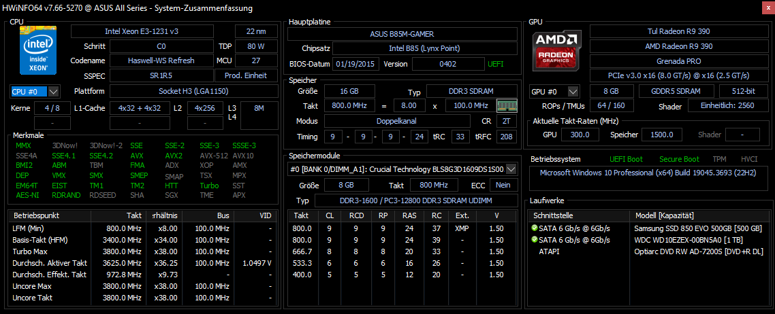Click the AVX2 feature label

tap(174, 155)
